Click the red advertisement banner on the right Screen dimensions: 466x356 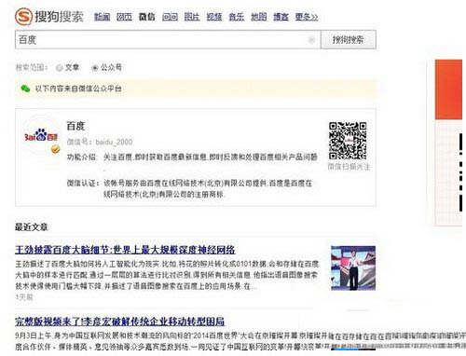[x=448, y=89]
